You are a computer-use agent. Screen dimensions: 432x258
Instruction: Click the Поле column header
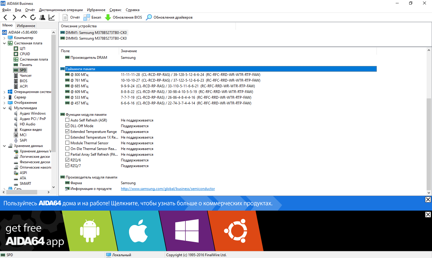pyautogui.click(x=89, y=51)
